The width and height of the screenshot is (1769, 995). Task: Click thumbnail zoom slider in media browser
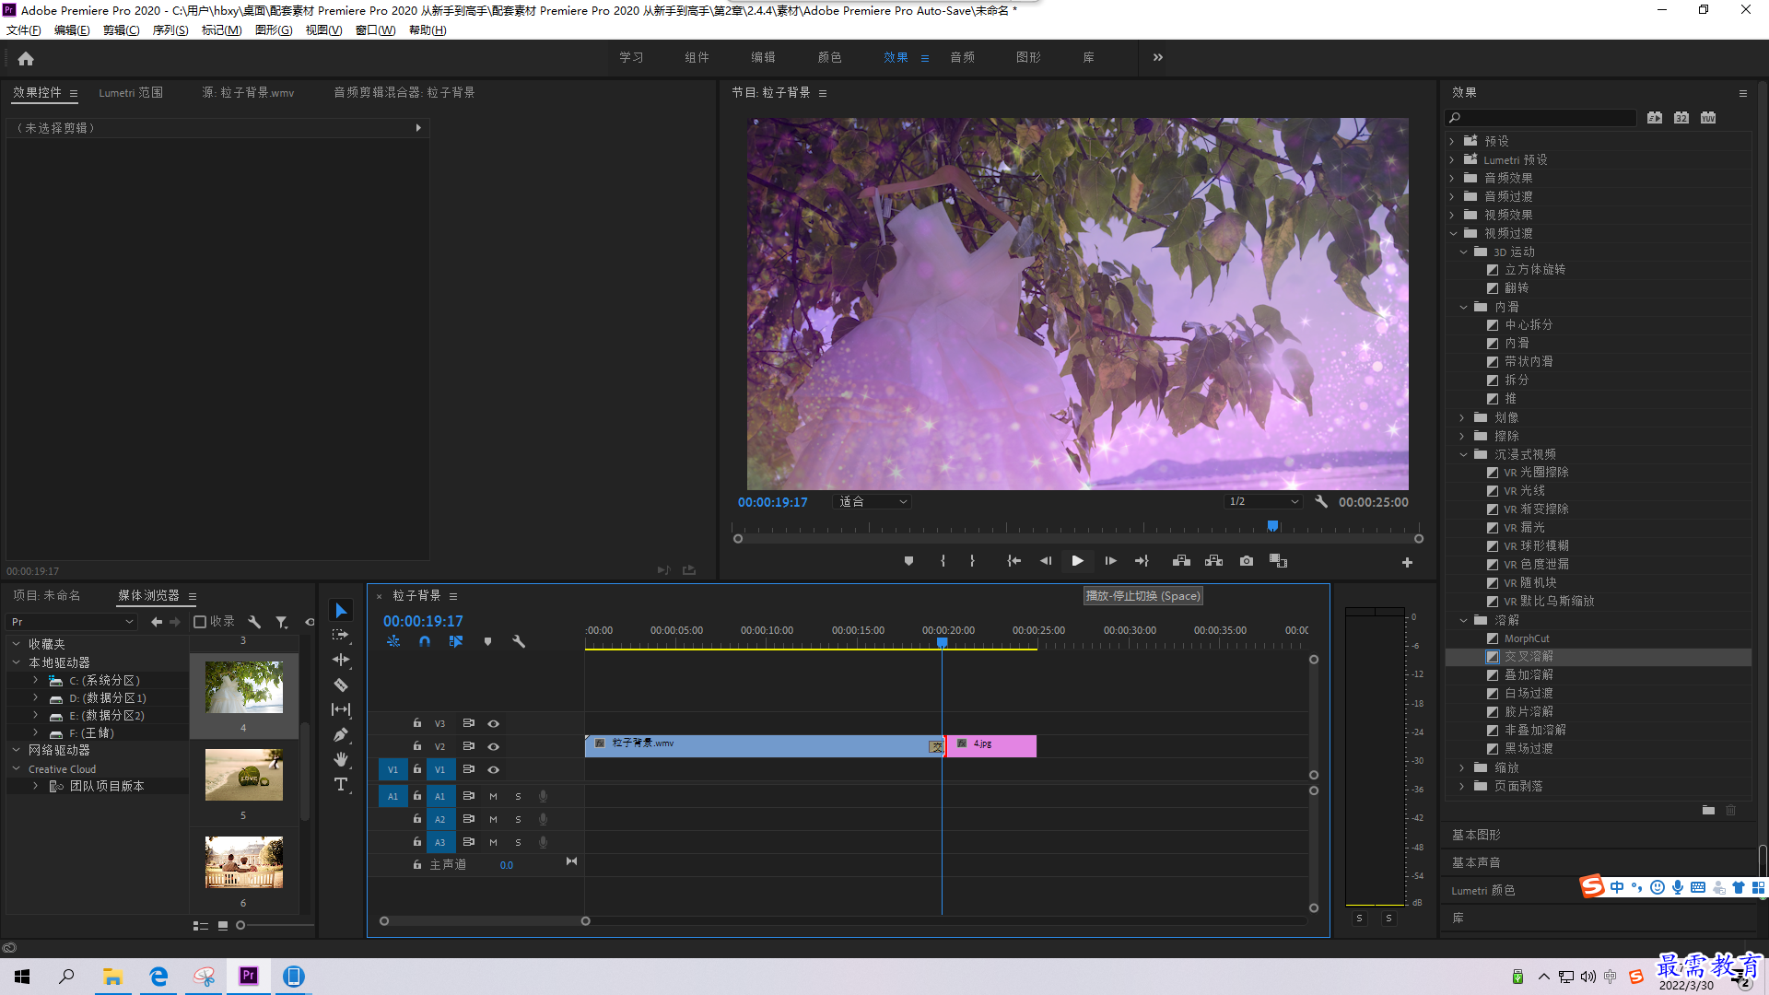pyautogui.click(x=240, y=925)
